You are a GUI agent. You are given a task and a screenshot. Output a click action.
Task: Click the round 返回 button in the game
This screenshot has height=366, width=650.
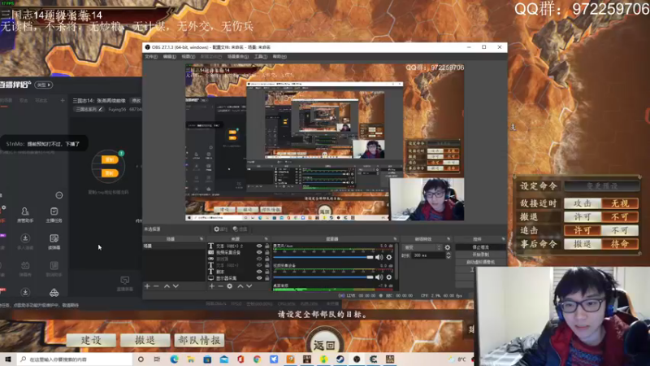(324, 345)
